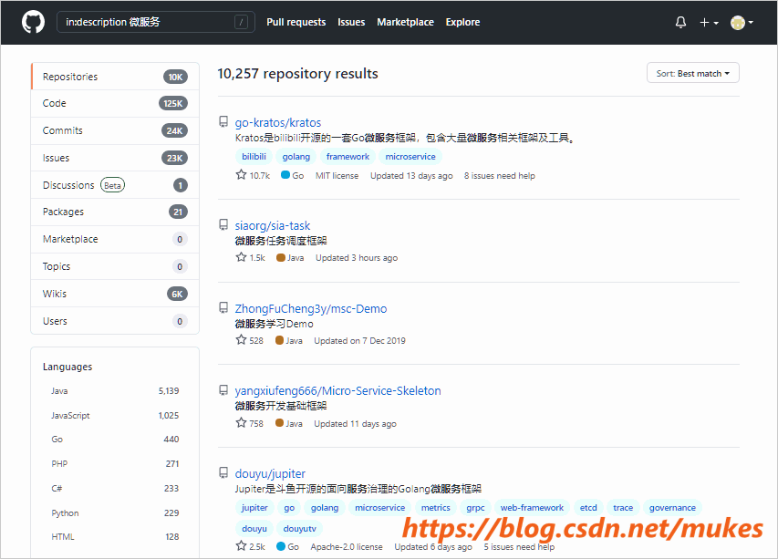Viewport: 778px width, 559px height.
Task: Filter results by Java language
Action: (x=115, y=391)
